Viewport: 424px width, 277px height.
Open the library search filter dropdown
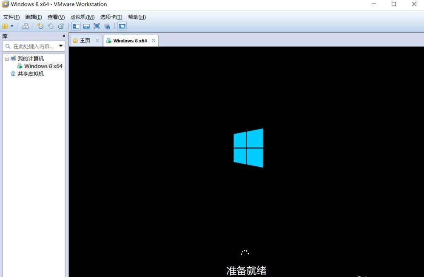[60, 46]
